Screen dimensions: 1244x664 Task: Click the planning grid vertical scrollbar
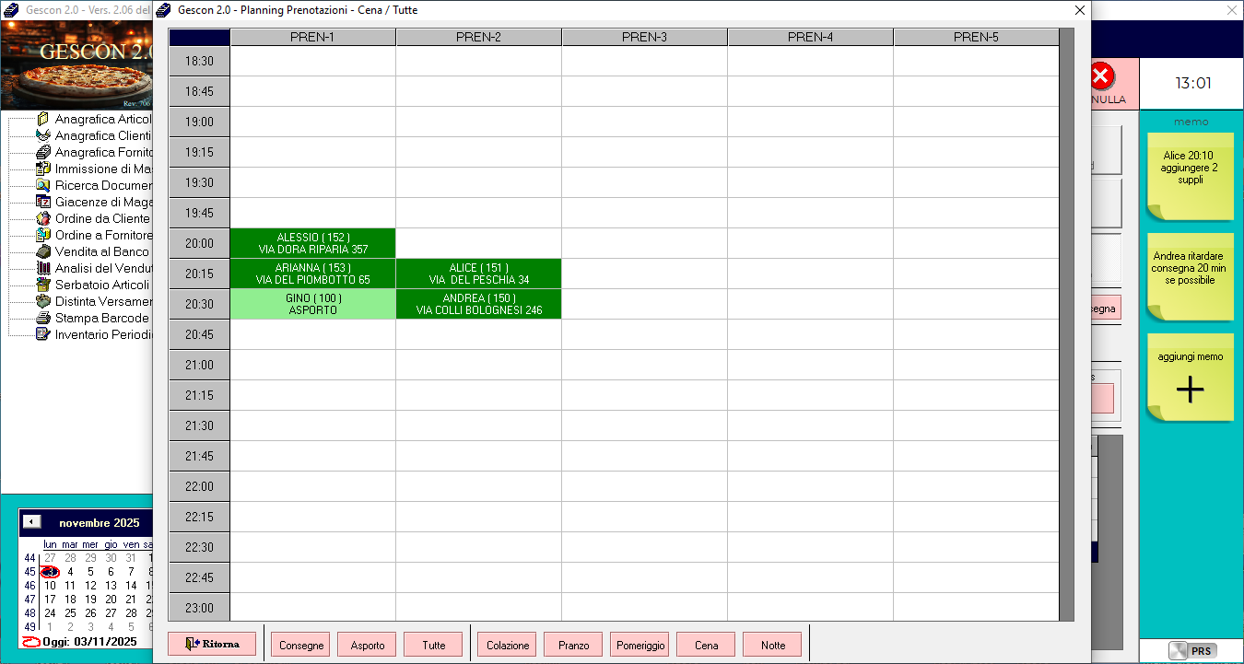1066,322
